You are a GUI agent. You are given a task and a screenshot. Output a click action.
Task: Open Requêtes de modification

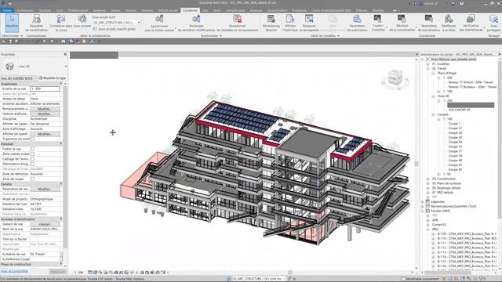coord(36,23)
